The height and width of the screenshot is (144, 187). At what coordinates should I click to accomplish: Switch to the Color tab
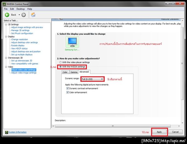[x=65, y=72]
